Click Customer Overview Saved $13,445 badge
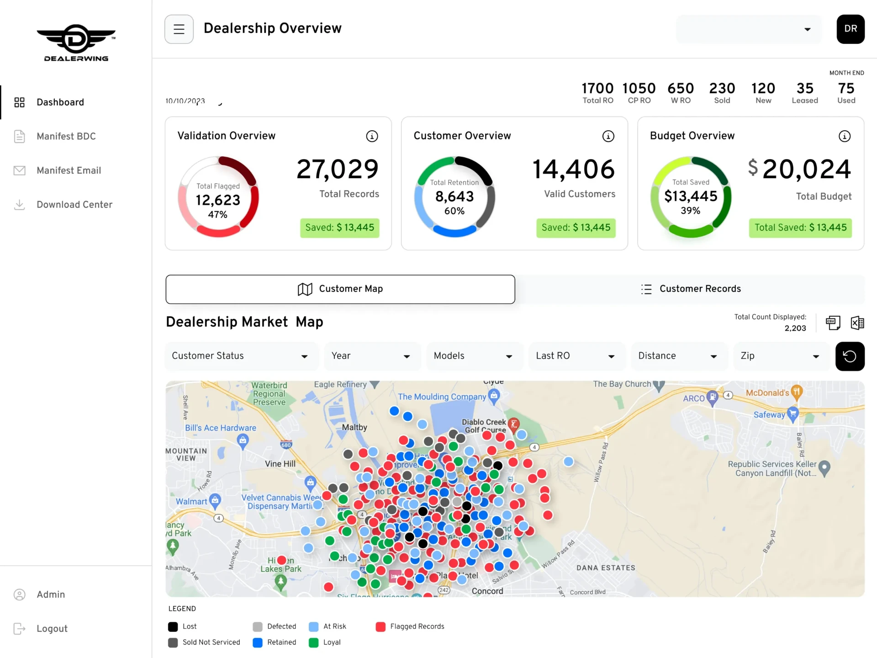Viewport: 877px width, 658px height. coord(576,228)
